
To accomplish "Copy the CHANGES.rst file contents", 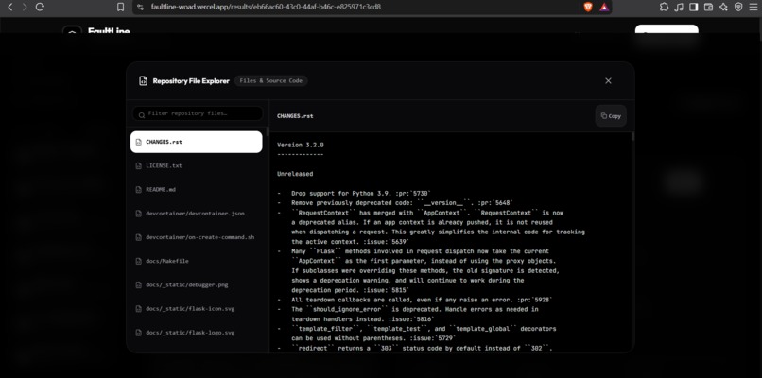I will 611,116.
